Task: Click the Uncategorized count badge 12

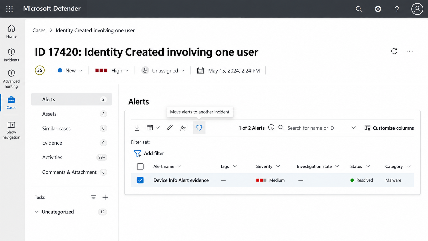Action: (102, 212)
